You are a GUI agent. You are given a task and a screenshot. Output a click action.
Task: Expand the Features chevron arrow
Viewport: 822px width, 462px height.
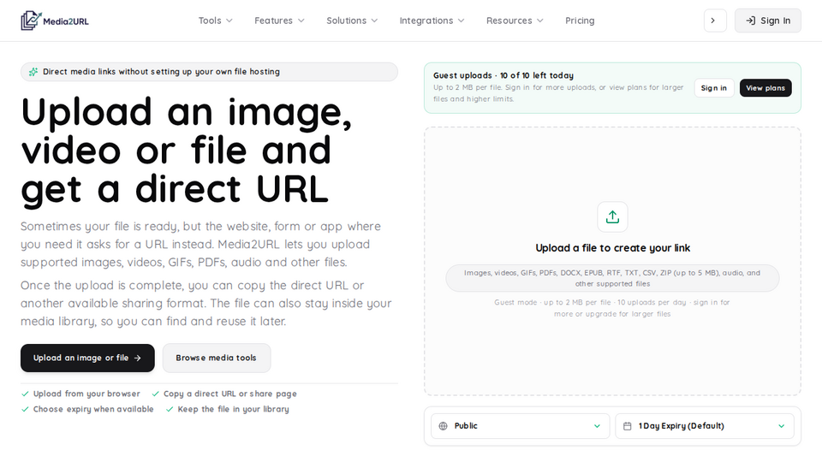point(301,21)
